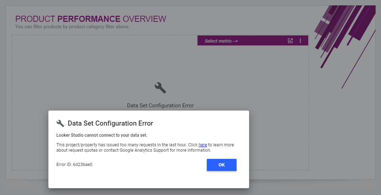Click the OK button in error dialog
Viewport: 381px width, 195px height.
(222, 165)
